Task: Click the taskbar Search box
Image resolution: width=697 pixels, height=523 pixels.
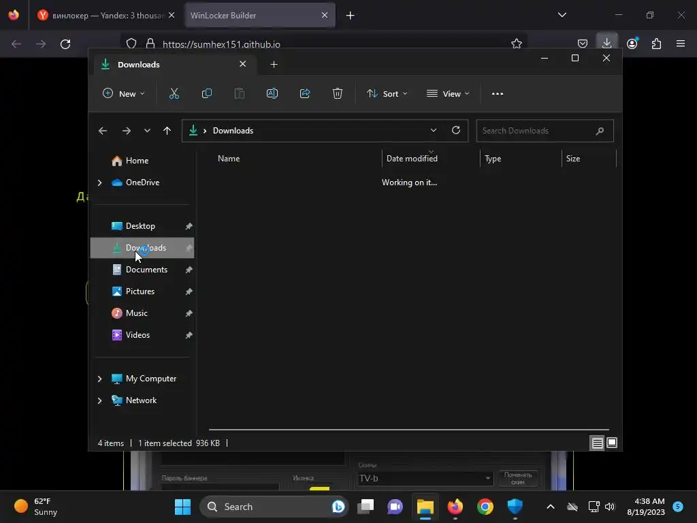Action: [273, 507]
